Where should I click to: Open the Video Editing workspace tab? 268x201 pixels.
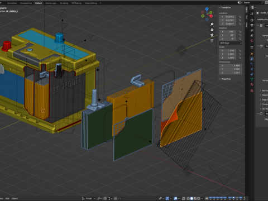pyautogui.click(x=91, y=3)
